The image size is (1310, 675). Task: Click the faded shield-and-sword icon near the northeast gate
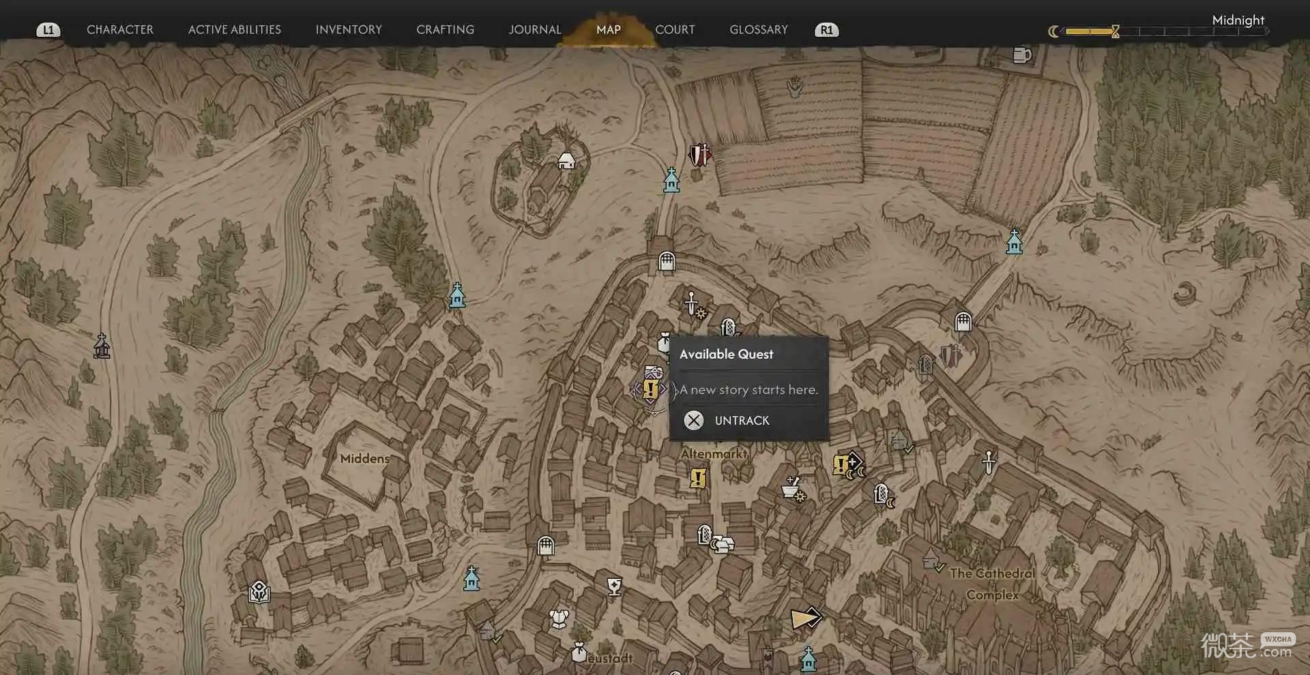(950, 355)
